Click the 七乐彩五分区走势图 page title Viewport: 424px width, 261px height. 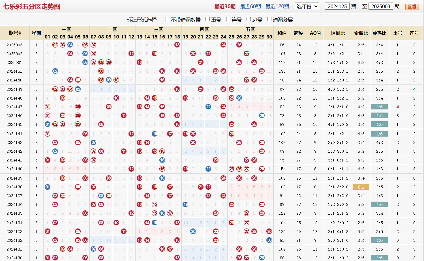tap(32, 7)
